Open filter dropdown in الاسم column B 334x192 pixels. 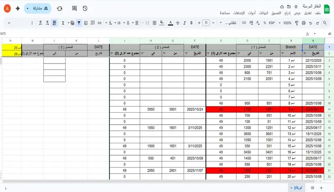point(283,53)
